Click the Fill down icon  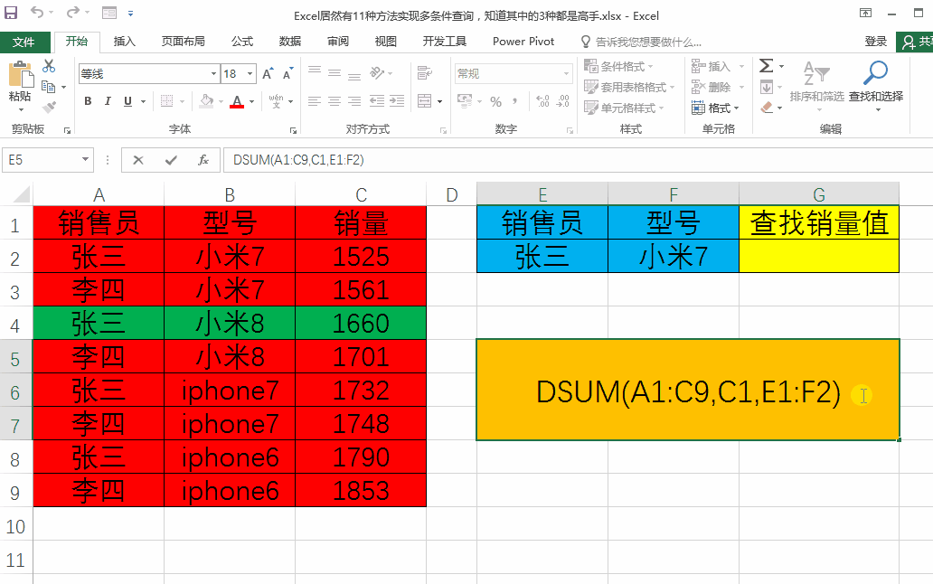click(x=767, y=87)
